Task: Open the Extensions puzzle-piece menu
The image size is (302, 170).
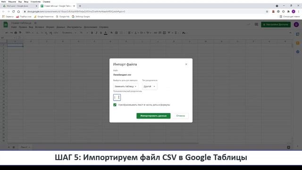Action: [288, 11]
